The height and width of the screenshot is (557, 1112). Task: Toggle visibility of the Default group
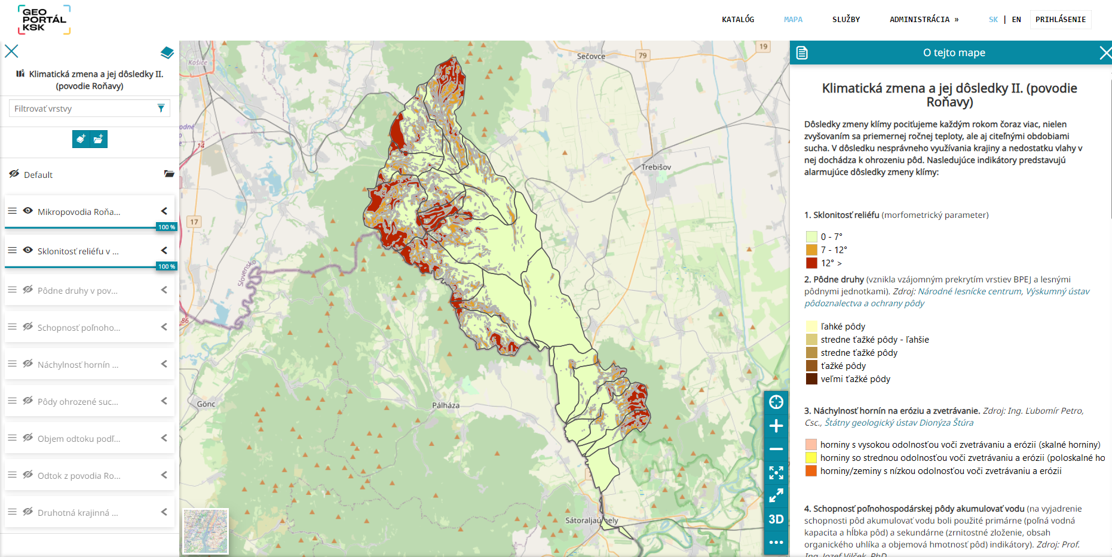click(14, 174)
